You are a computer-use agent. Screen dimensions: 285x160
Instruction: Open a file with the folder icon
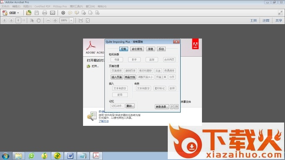click(29, 12)
